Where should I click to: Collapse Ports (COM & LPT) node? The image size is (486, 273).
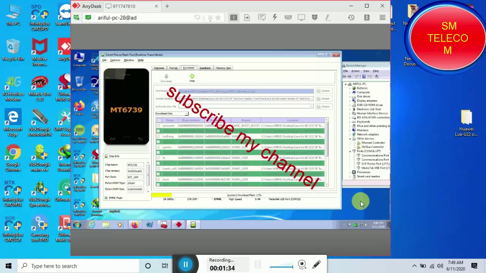click(350, 151)
